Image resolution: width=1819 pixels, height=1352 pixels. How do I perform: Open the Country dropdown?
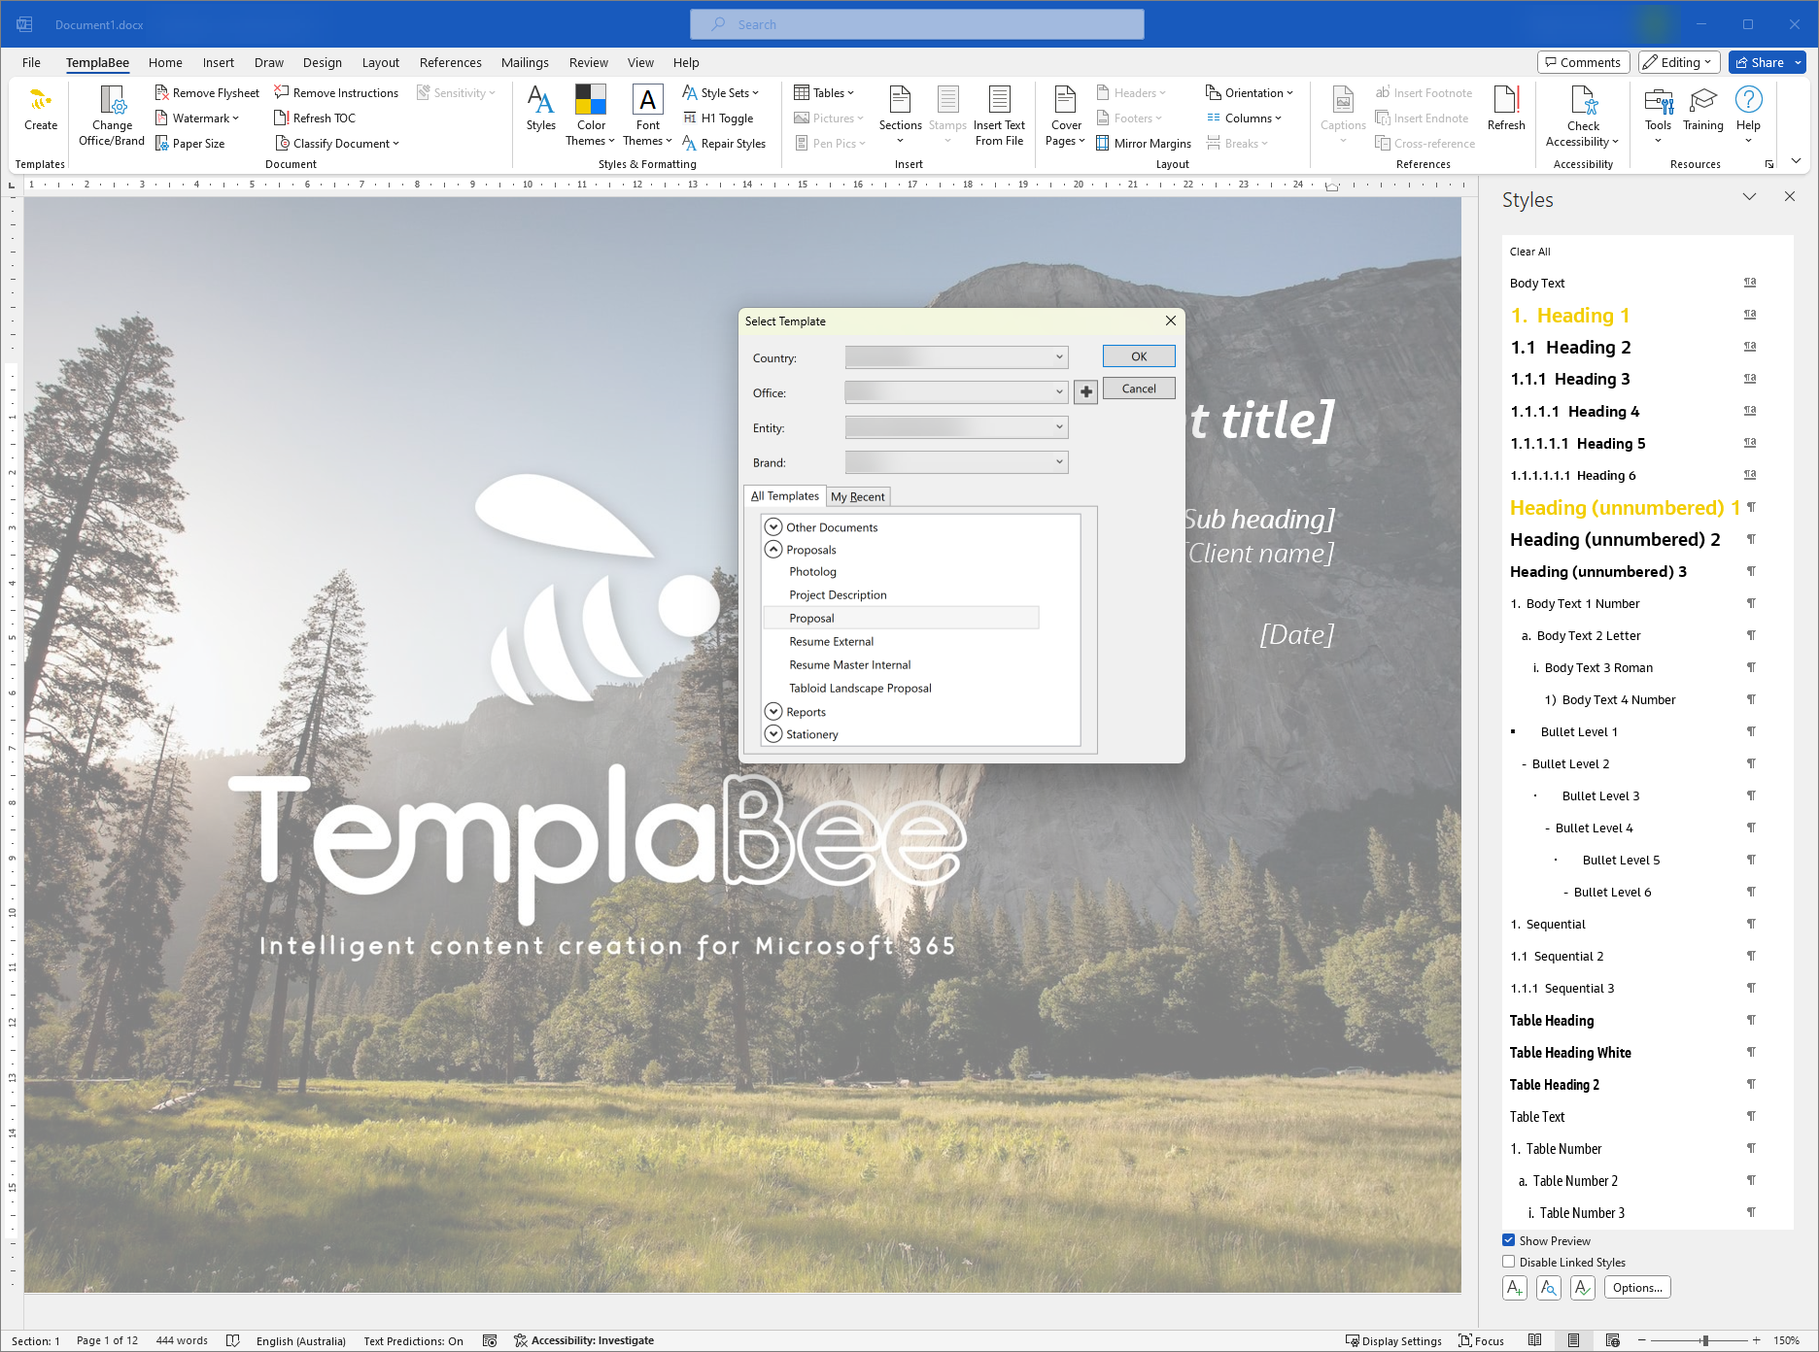tap(956, 357)
